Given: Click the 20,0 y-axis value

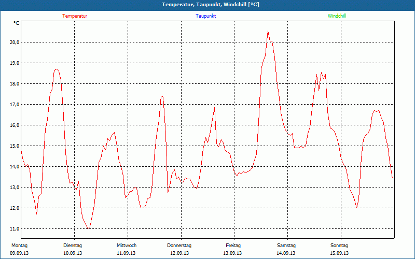Looking at the screenshot, I should [15, 42].
